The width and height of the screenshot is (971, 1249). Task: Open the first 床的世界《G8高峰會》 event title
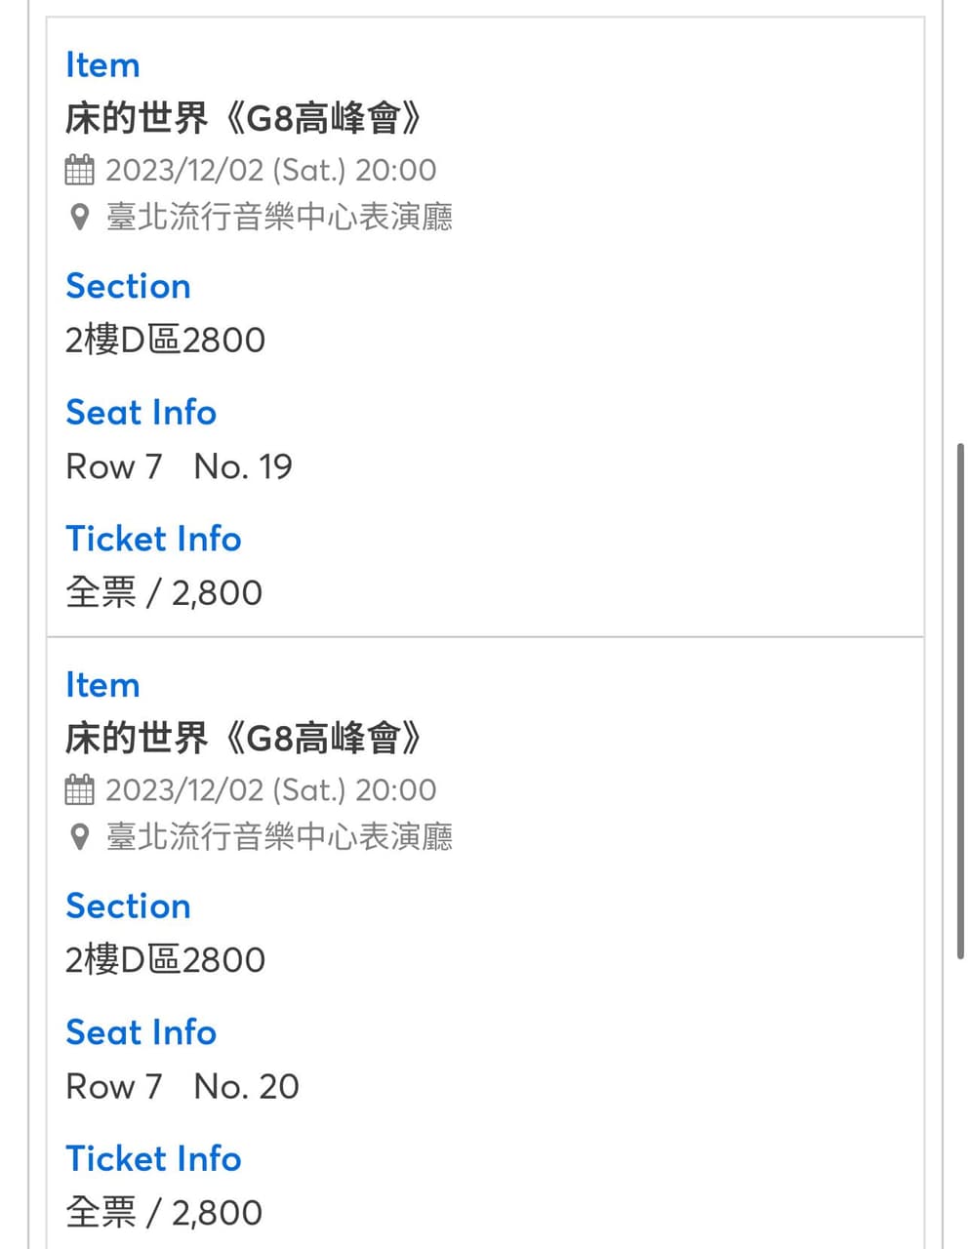pos(244,118)
